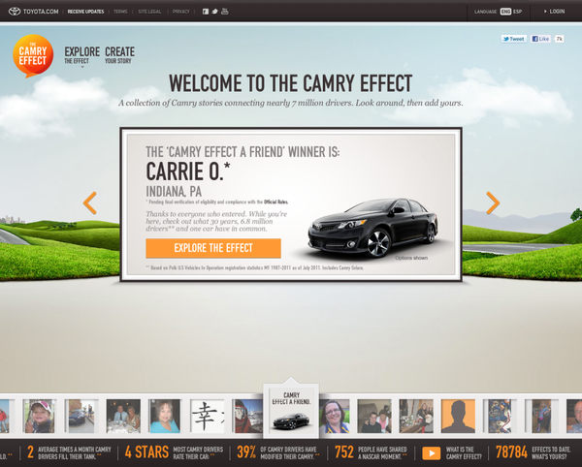Open the YouTube icon in top bar
582x467 pixels.
pyautogui.click(x=225, y=11)
